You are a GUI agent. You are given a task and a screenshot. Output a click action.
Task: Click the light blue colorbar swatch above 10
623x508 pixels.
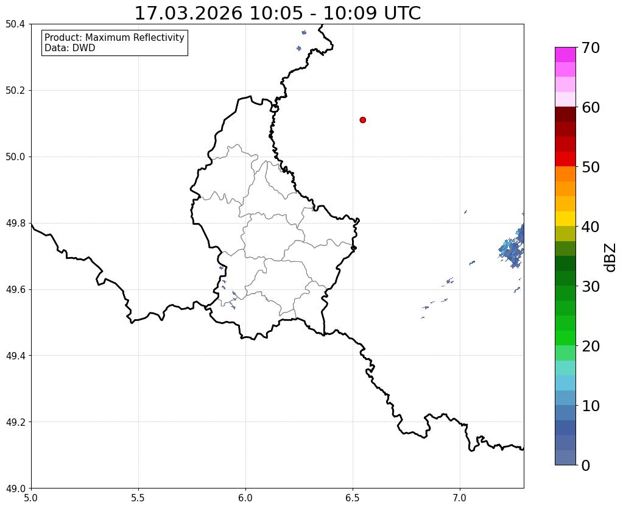point(565,383)
